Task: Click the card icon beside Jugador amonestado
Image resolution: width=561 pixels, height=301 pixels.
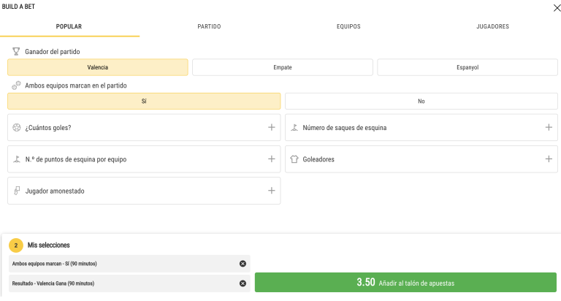Action: pos(17,191)
